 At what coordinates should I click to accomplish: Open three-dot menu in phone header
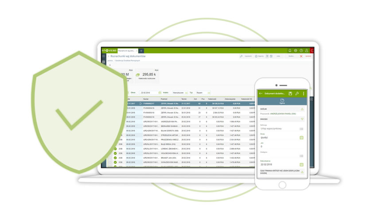303,94
